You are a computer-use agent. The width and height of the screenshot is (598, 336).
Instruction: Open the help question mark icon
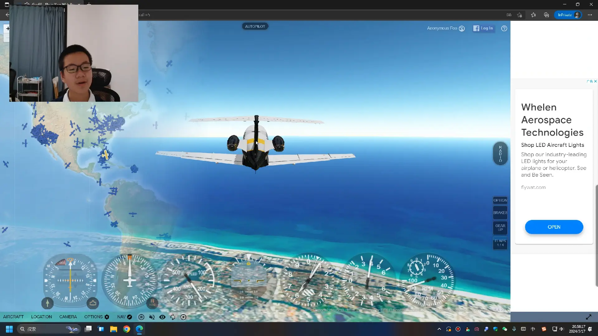click(x=504, y=28)
